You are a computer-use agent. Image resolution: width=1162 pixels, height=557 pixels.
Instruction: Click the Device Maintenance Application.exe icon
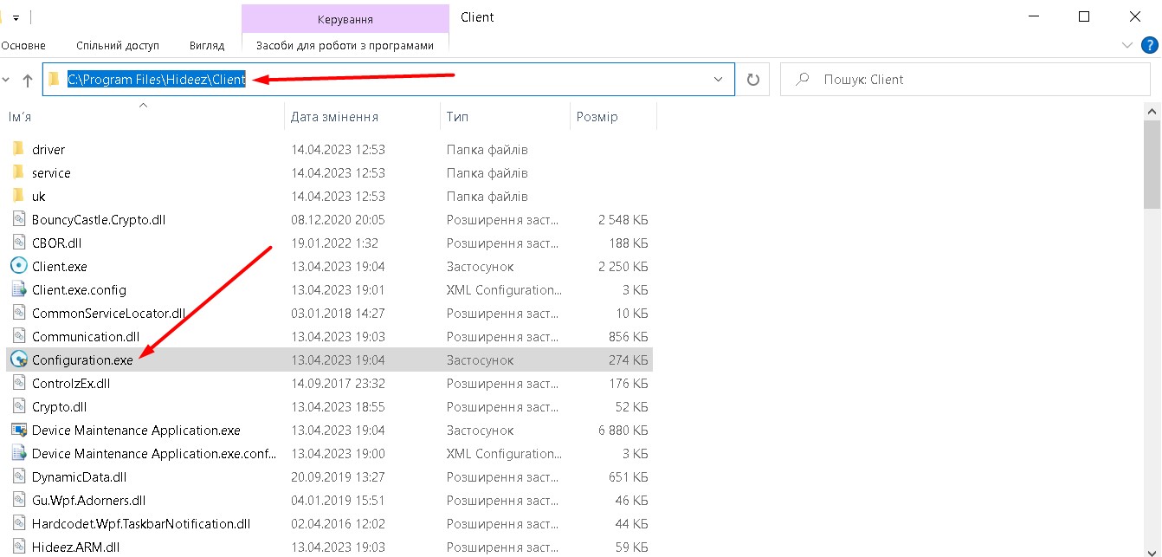click(18, 430)
